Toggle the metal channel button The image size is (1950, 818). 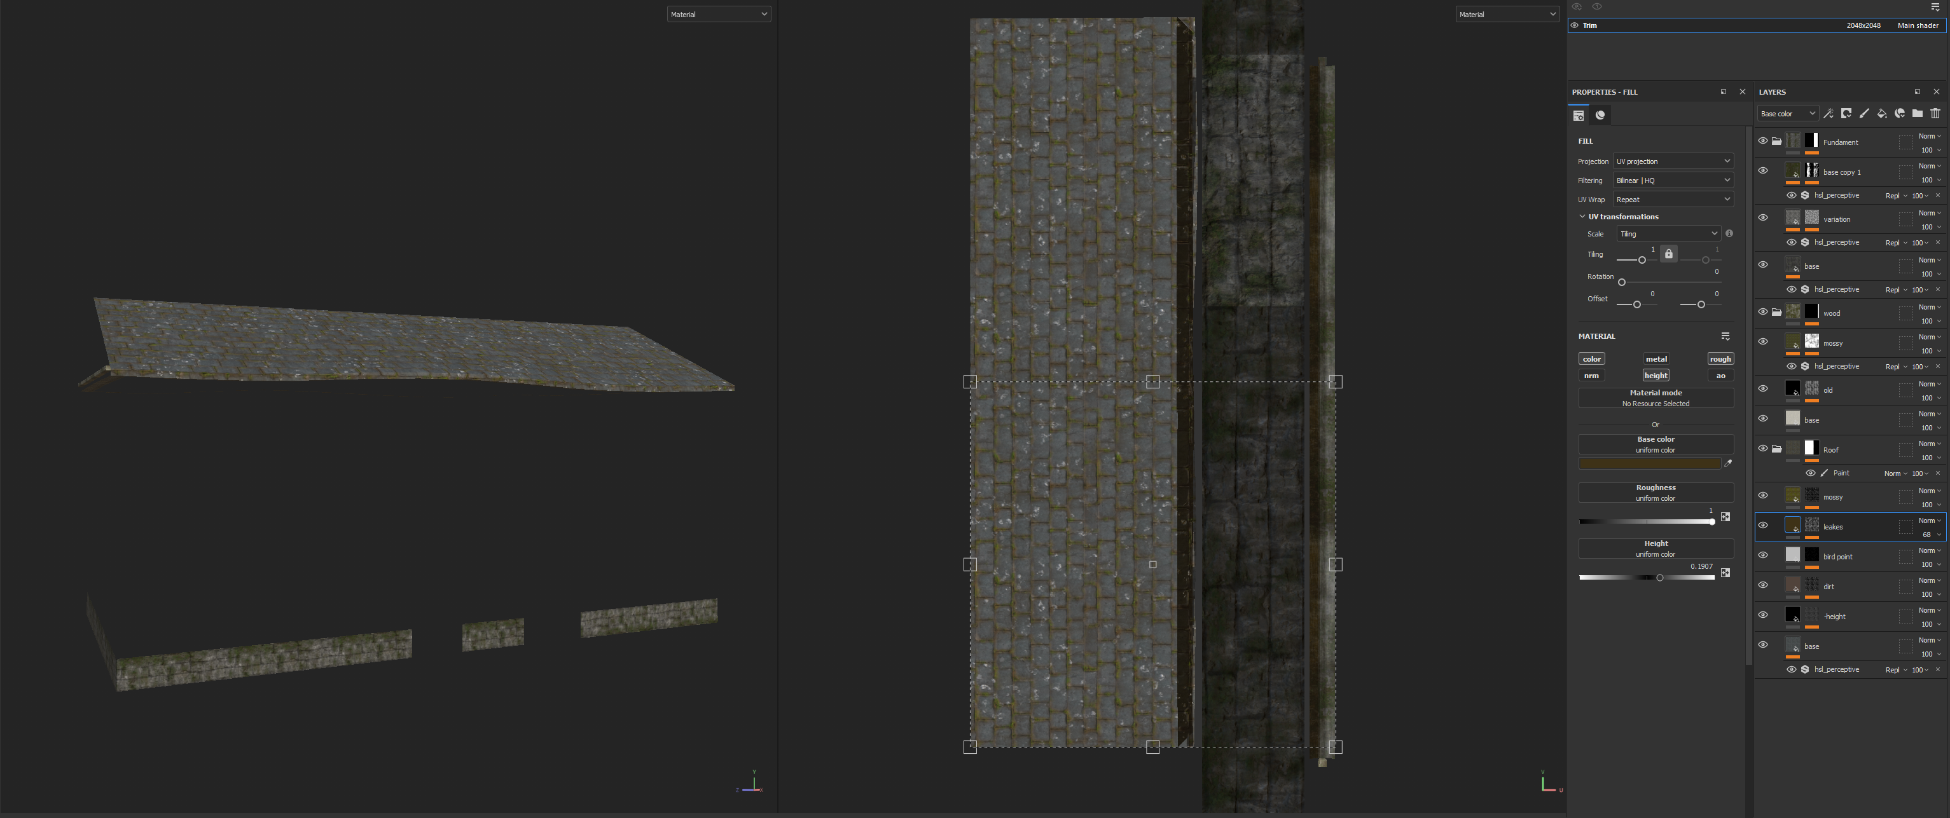1656,358
